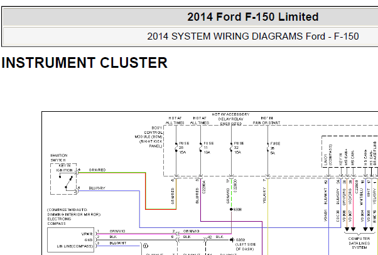Click the "BODY CONTROL MODULE (BCM)" label
The height and width of the screenshot is (255, 378).
(148, 137)
